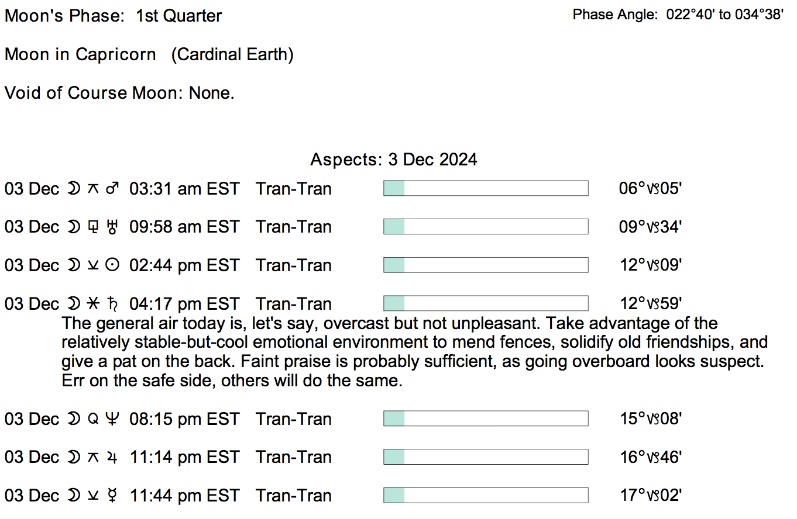
Task: Select the "Void of Course Moon: None." text
Action: click(119, 93)
